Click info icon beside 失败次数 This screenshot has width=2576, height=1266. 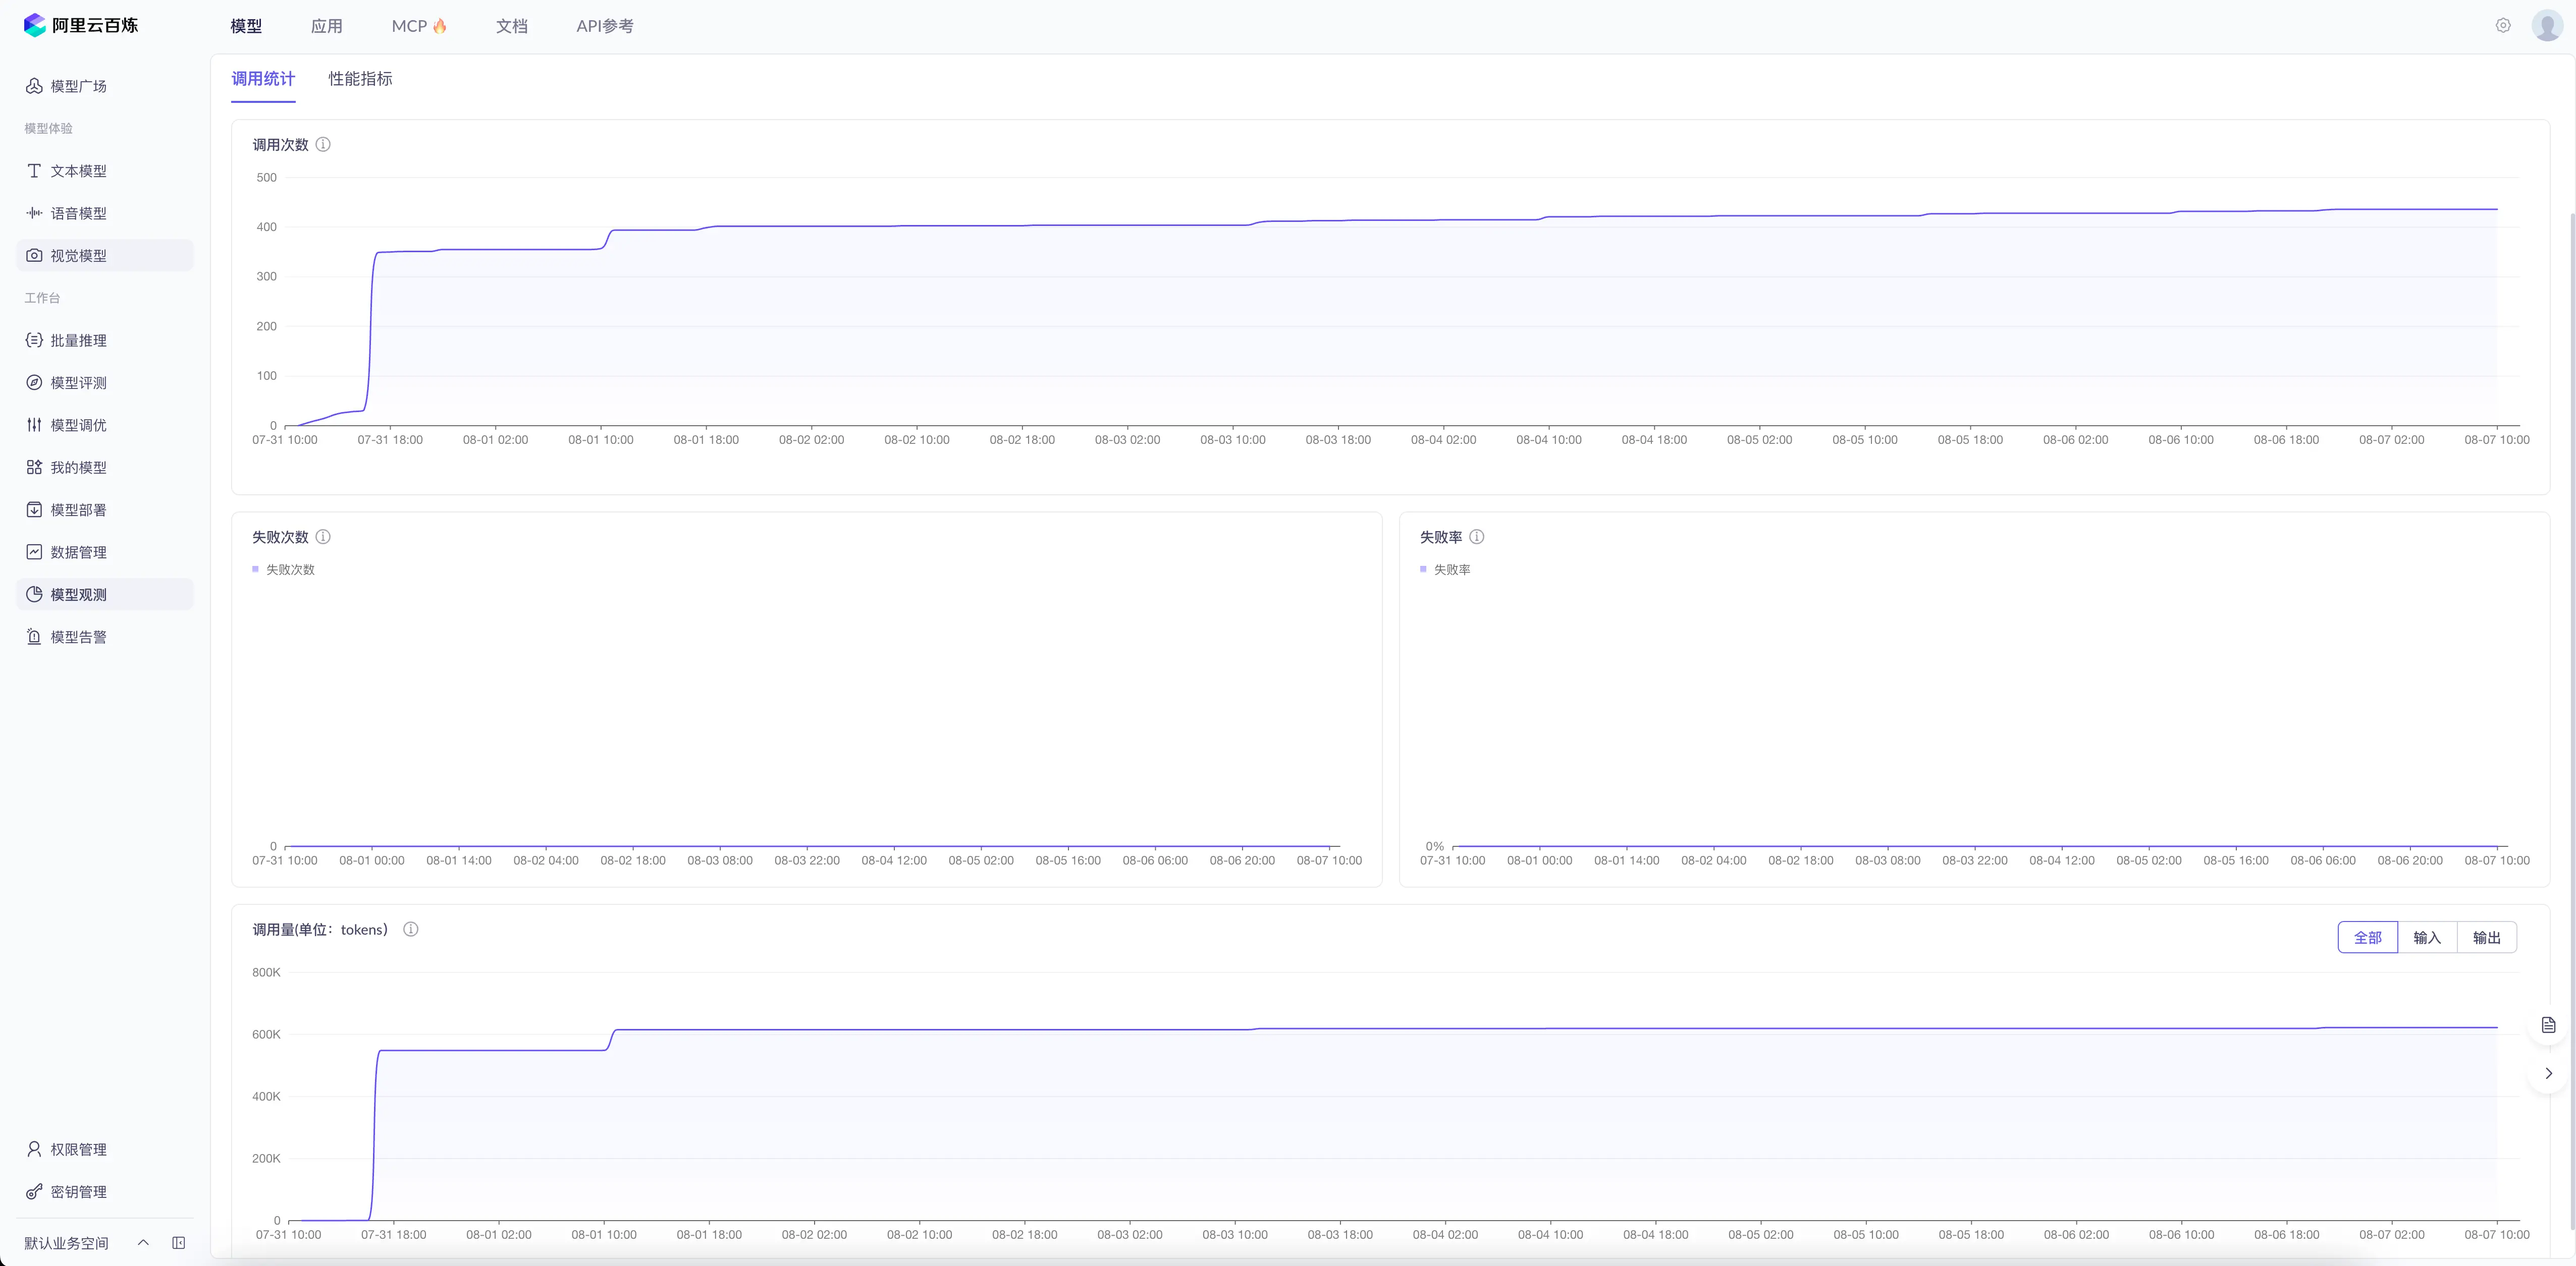coord(323,537)
